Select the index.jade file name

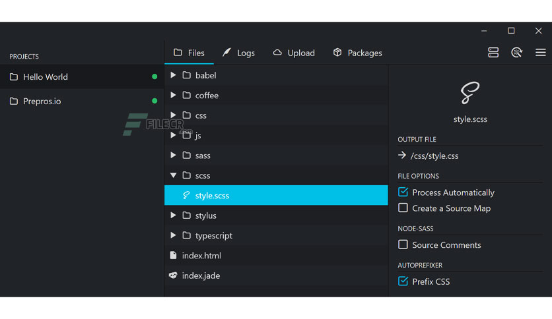tap(201, 275)
